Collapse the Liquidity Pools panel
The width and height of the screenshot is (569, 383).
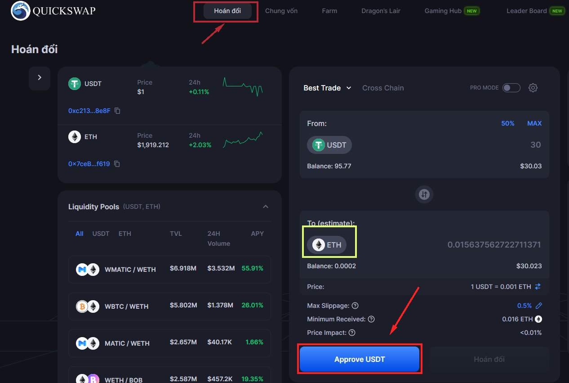266,206
